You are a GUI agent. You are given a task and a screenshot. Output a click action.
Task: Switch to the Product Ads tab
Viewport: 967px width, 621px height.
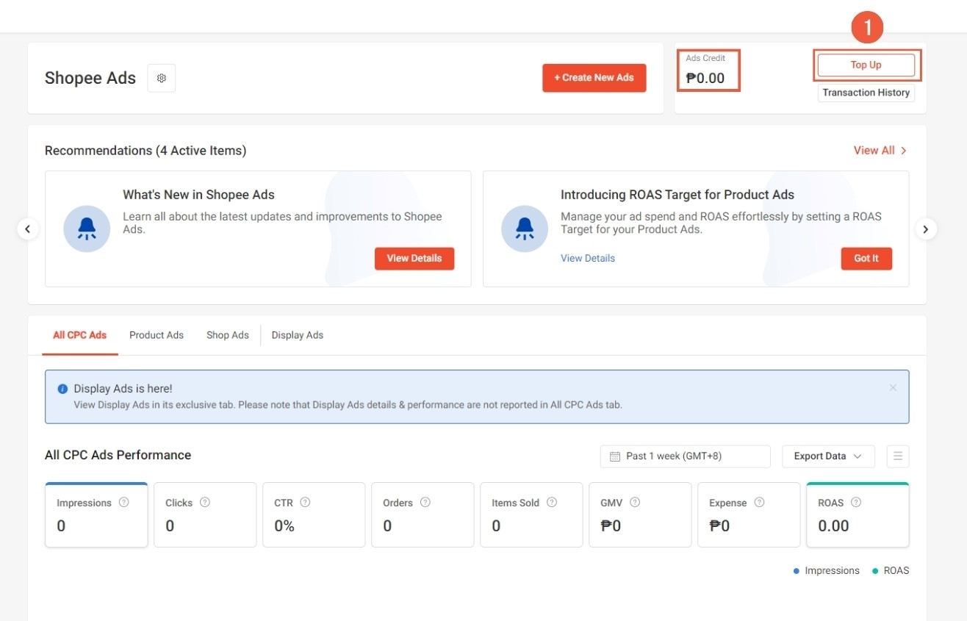click(157, 335)
